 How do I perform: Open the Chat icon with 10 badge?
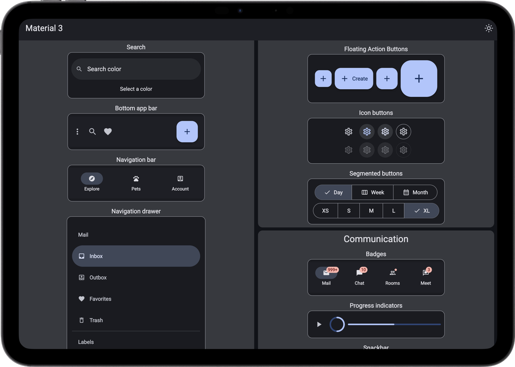[359, 273]
